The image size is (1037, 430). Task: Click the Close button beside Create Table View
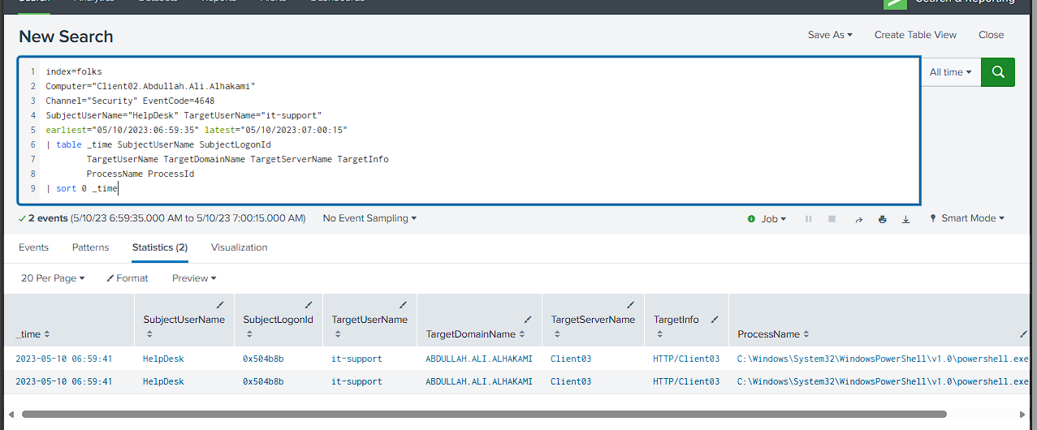click(x=992, y=35)
